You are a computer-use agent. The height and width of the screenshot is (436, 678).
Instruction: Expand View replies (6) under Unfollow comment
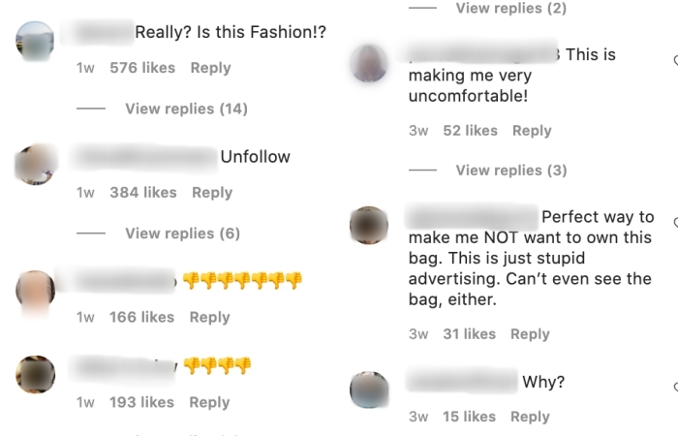(x=182, y=234)
